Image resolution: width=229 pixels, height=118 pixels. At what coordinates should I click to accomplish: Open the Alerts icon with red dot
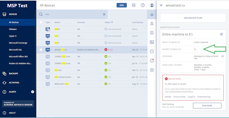point(152,61)
